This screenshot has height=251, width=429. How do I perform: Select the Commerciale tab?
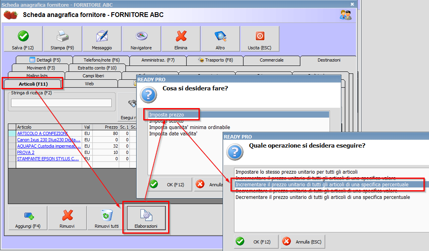[272, 60]
